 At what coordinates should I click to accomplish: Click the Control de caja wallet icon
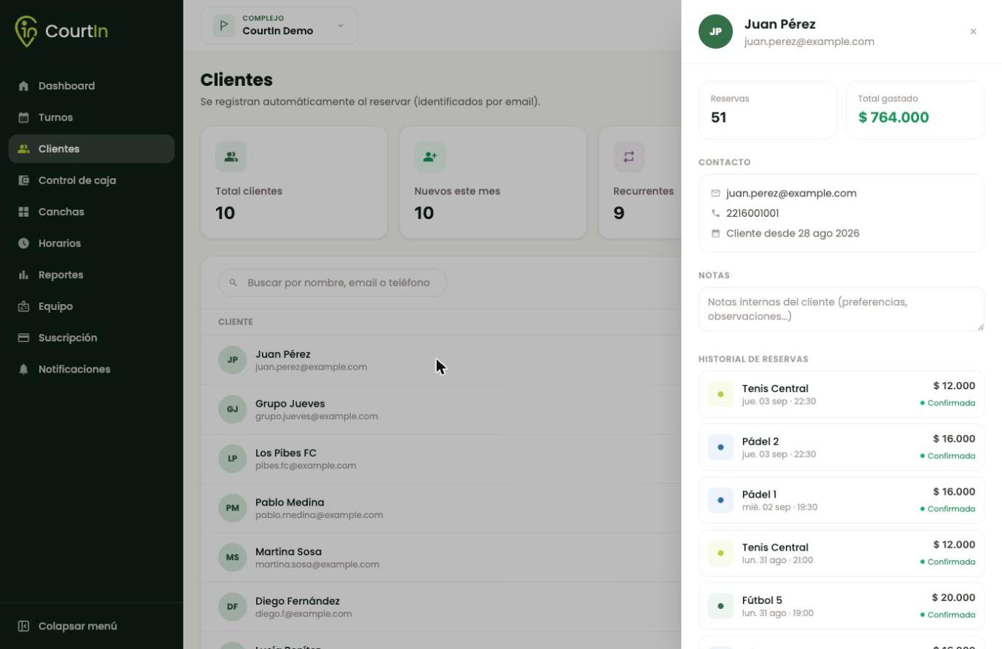tap(23, 180)
